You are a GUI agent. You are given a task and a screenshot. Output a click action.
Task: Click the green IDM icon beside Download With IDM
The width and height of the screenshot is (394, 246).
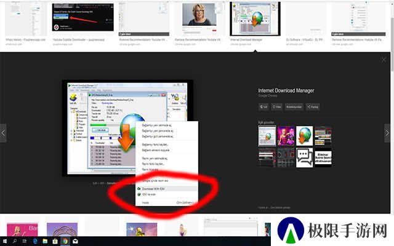point(139,189)
